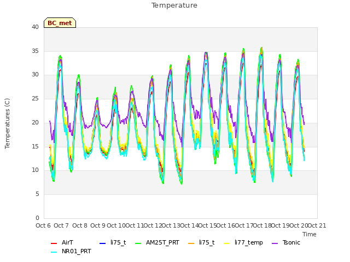This screenshot has height=262, width=350.
Task: Toggle the li75_t label beside orange swatch
Action: point(207,242)
